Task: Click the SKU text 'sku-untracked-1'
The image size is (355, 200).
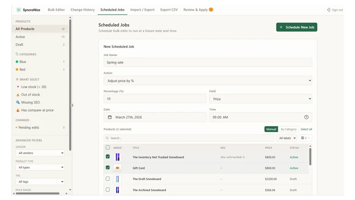Action: (232, 157)
